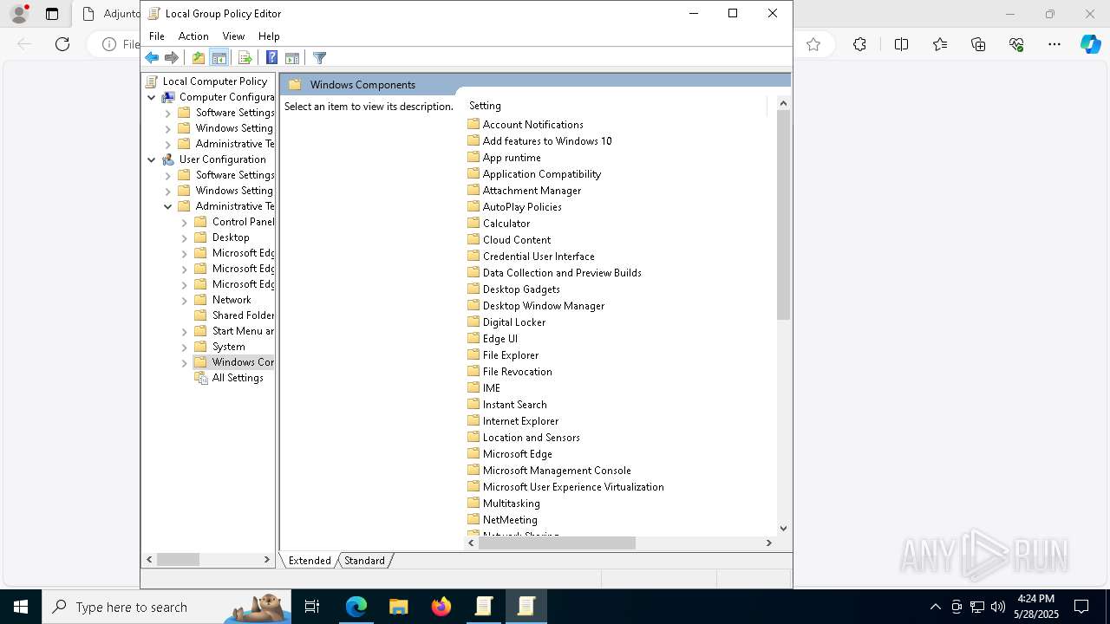Click the Export List toolbar icon
The width and height of the screenshot is (1110, 624).
[245, 58]
